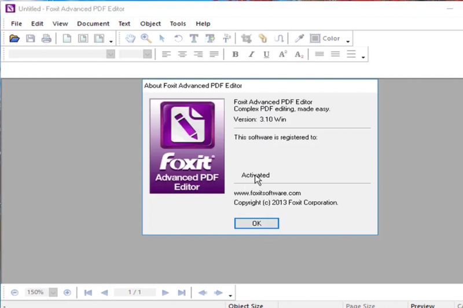Click www.foxitsoftware.com link text

(267, 193)
